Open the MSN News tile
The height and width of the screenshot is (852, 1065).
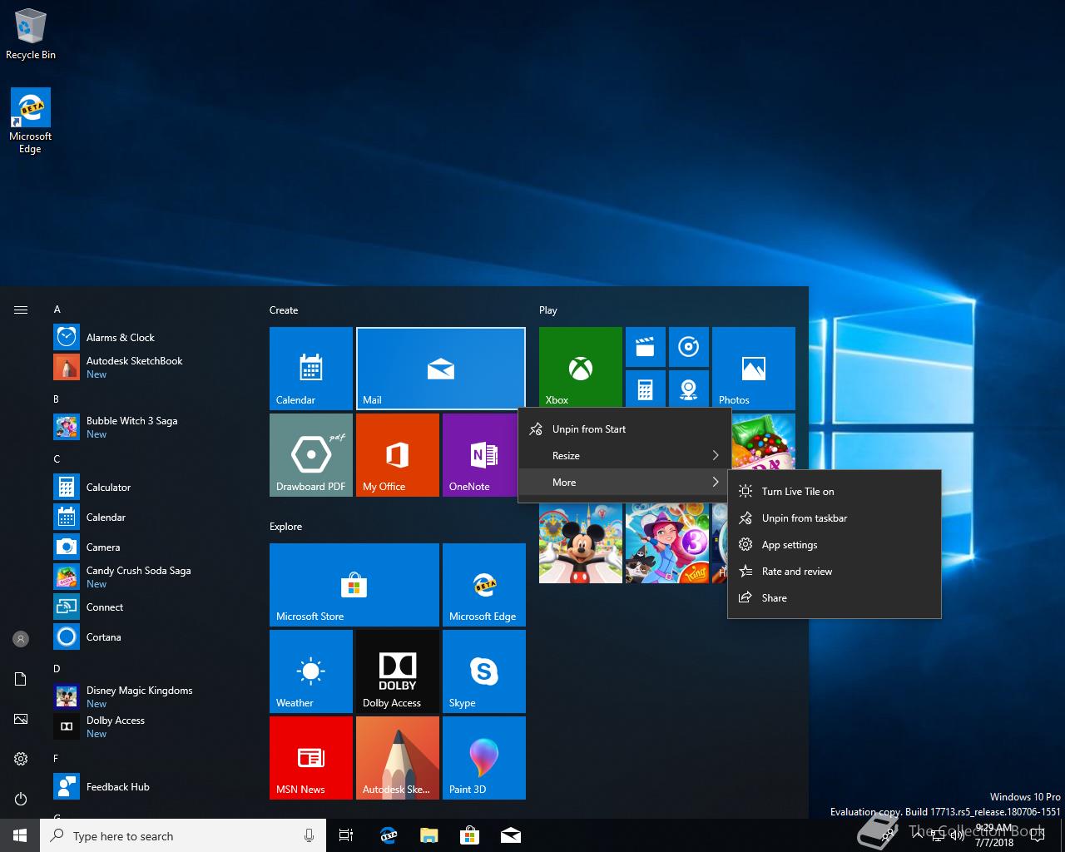(311, 758)
